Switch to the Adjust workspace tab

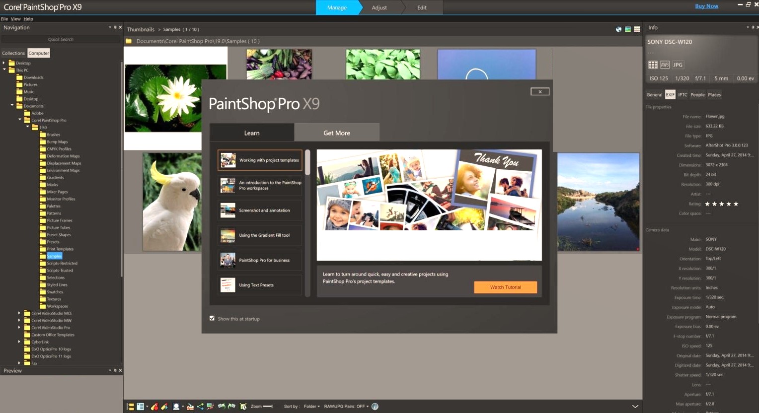[x=379, y=7]
